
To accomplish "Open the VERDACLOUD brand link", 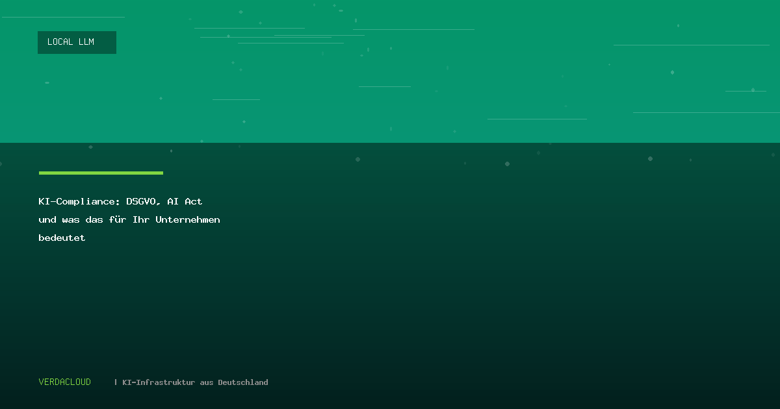I will (x=65, y=382).
